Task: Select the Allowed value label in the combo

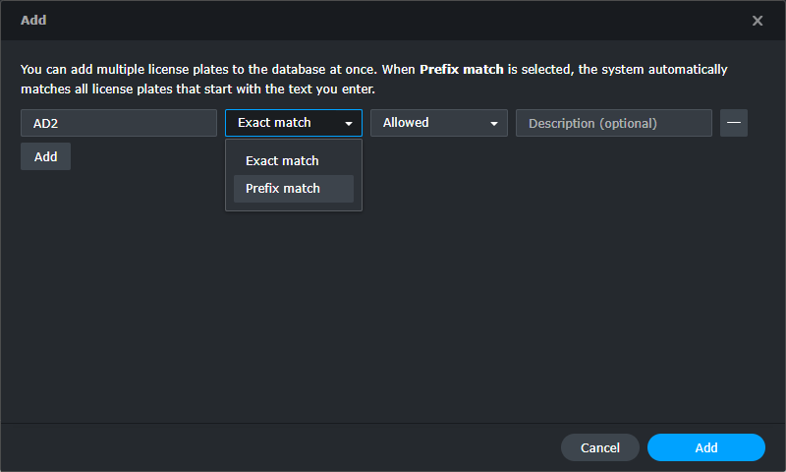Action: [406, 122]
